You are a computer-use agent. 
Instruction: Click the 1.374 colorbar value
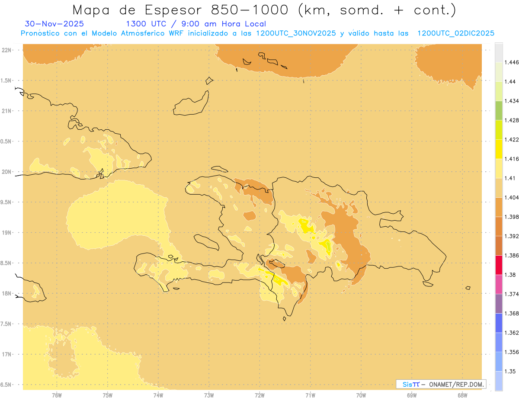[x=512, y=294]
